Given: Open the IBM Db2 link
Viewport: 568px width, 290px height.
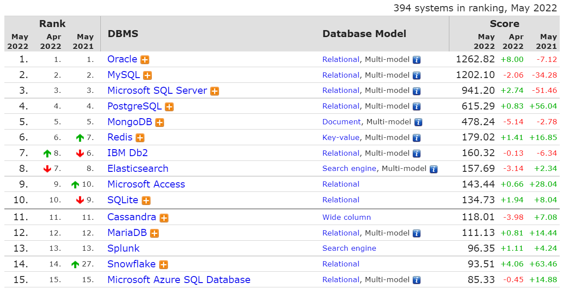Looking at the screenshot, I should [128, 153].
